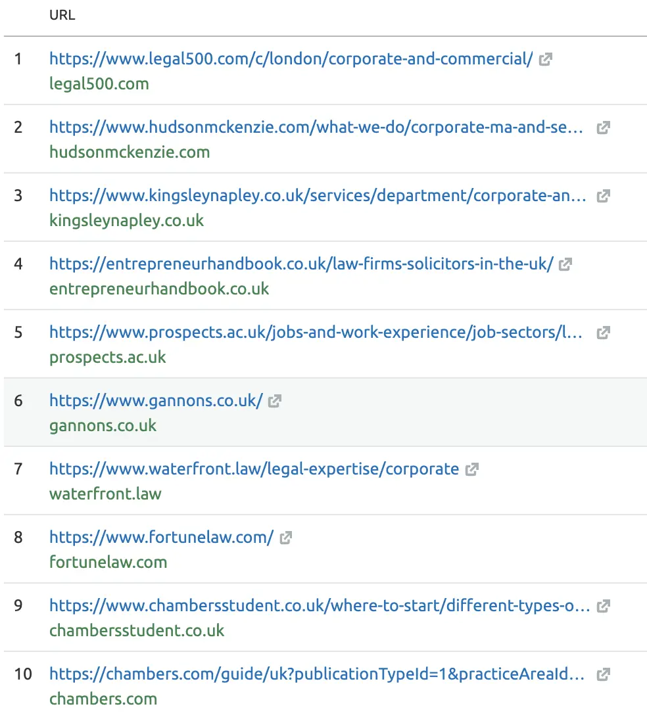647x719 pixels.
Task: Click rank number 1 in the list
Action: pos(18,59)
